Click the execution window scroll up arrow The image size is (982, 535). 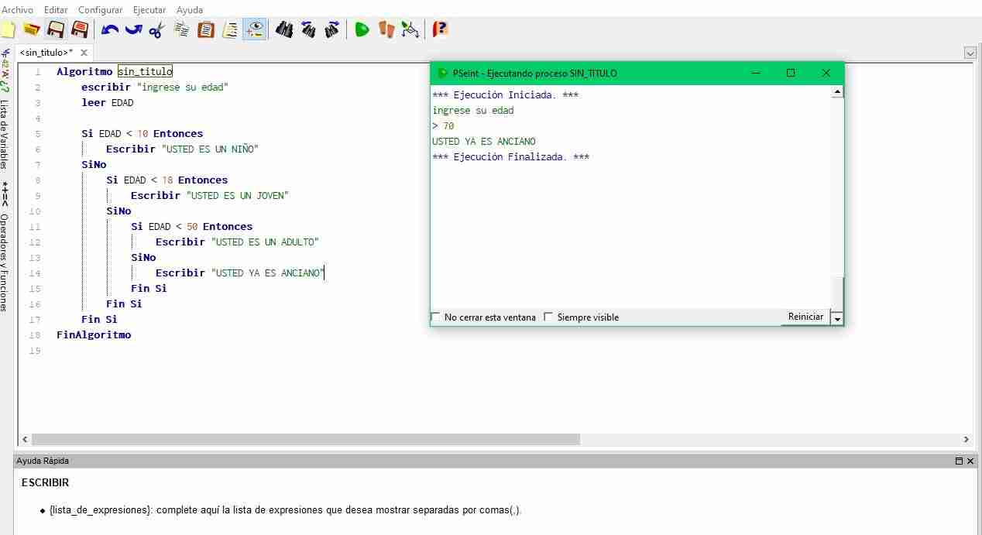click(x=837, y=92)
